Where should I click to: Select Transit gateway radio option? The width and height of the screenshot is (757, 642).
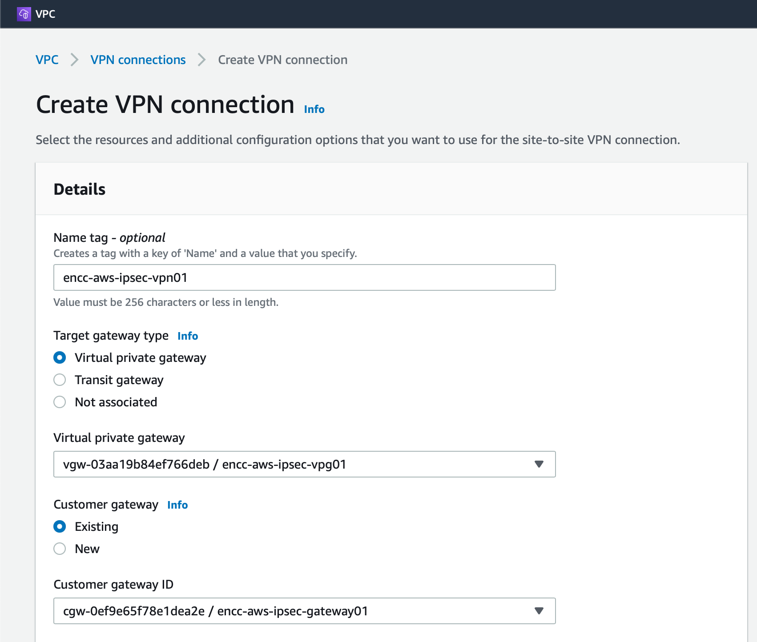[60, 380]
